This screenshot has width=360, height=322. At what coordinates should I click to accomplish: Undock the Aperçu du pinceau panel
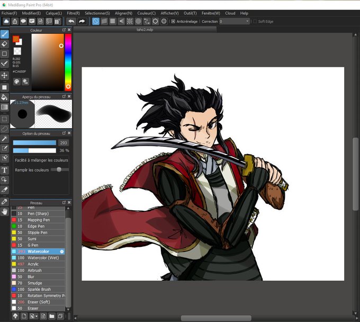click(x=64, y=96)
